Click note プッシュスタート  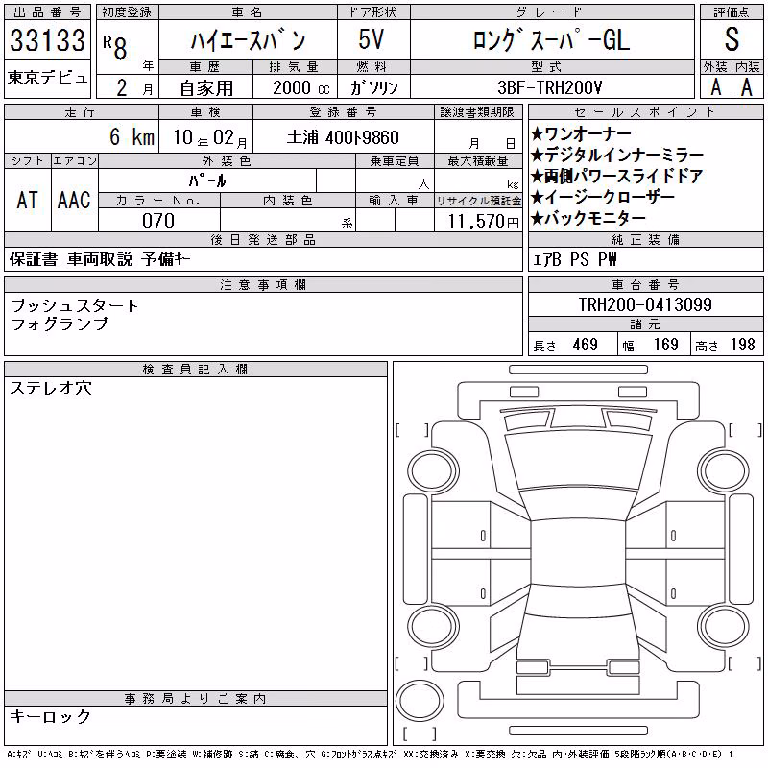click(74, 305)
